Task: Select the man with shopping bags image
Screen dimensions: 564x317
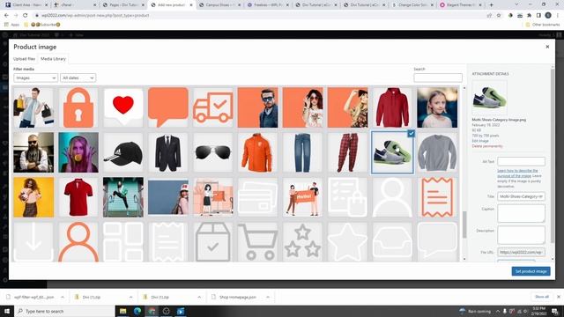Action: [x=33, y=107]
